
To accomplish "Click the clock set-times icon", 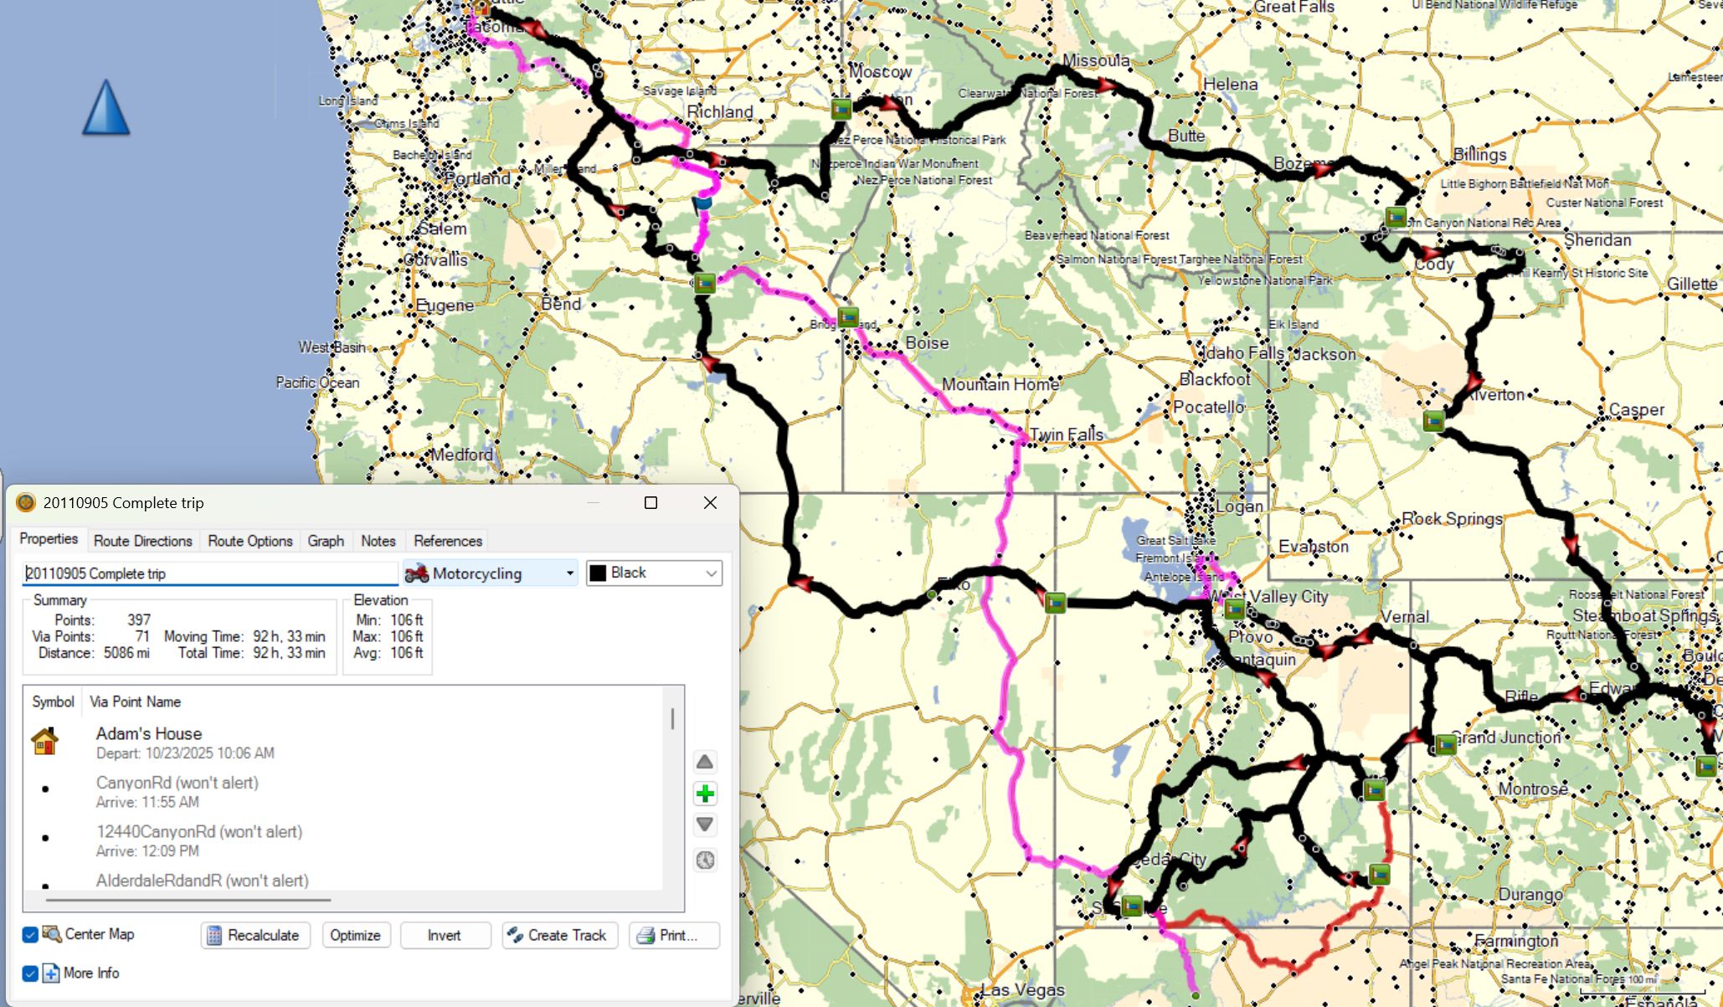I will pos(705,860).
